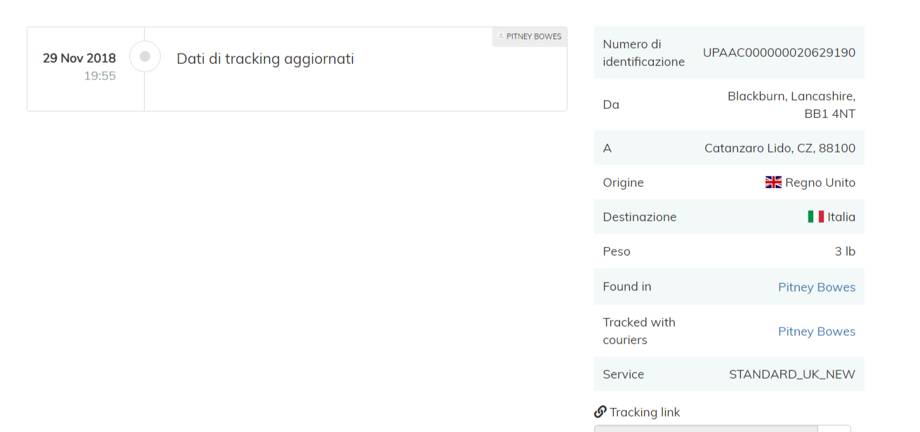This screenshot has height=432, width=920.
Task: Click 'Dati di tracking aggiornati' event text
Action: coord(265,59)
